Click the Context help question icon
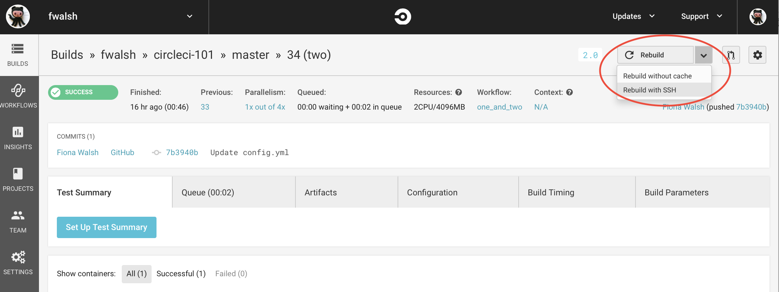The image size is (779, 292). click(x=570, y=92)
